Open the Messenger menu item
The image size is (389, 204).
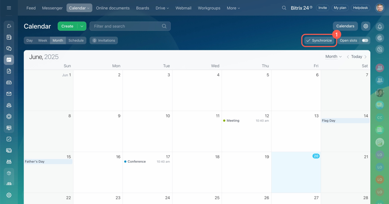[52, 8]
